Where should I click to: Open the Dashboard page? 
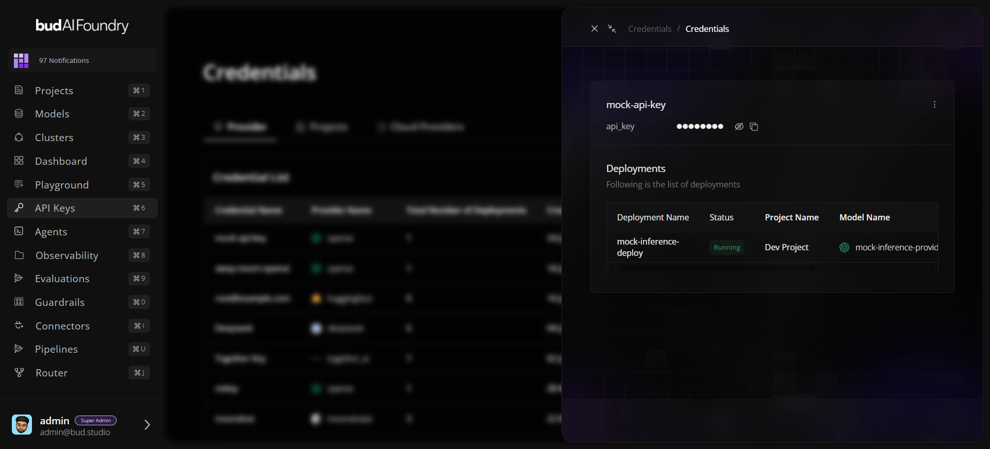[x=82, y=161]
